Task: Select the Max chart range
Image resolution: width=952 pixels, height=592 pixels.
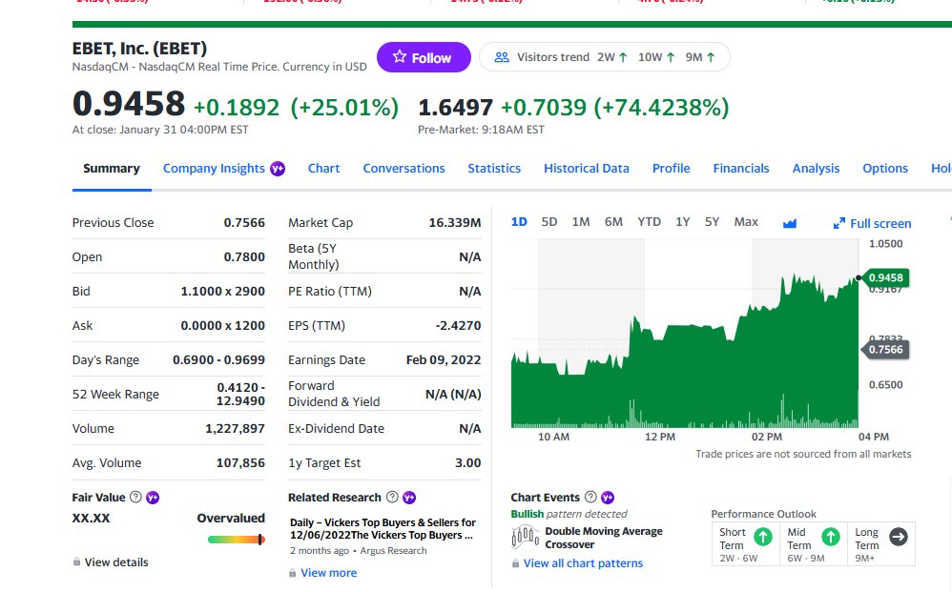Action: [x=746, y=221]
